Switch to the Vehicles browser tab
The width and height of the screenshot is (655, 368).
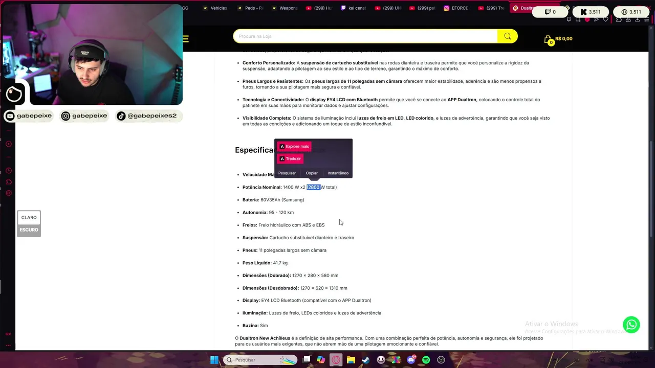[215, 8]
